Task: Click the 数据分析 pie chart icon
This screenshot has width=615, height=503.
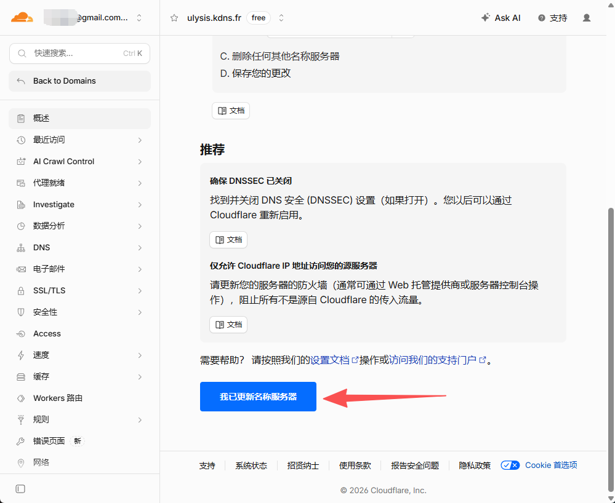Action: [x=21, y=226]
